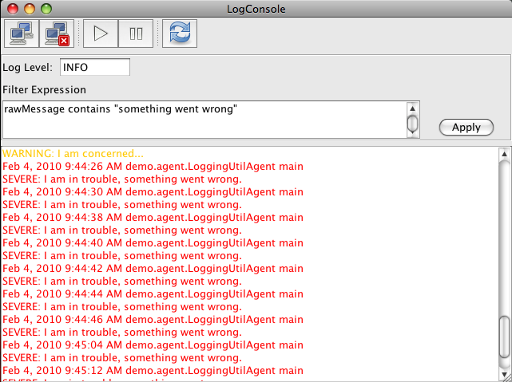Click the log pane scroll up arrow

click(505, 153)
